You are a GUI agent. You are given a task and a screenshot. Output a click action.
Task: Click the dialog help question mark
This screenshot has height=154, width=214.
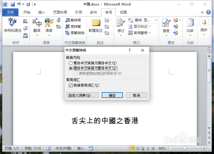tap(130, 50)
